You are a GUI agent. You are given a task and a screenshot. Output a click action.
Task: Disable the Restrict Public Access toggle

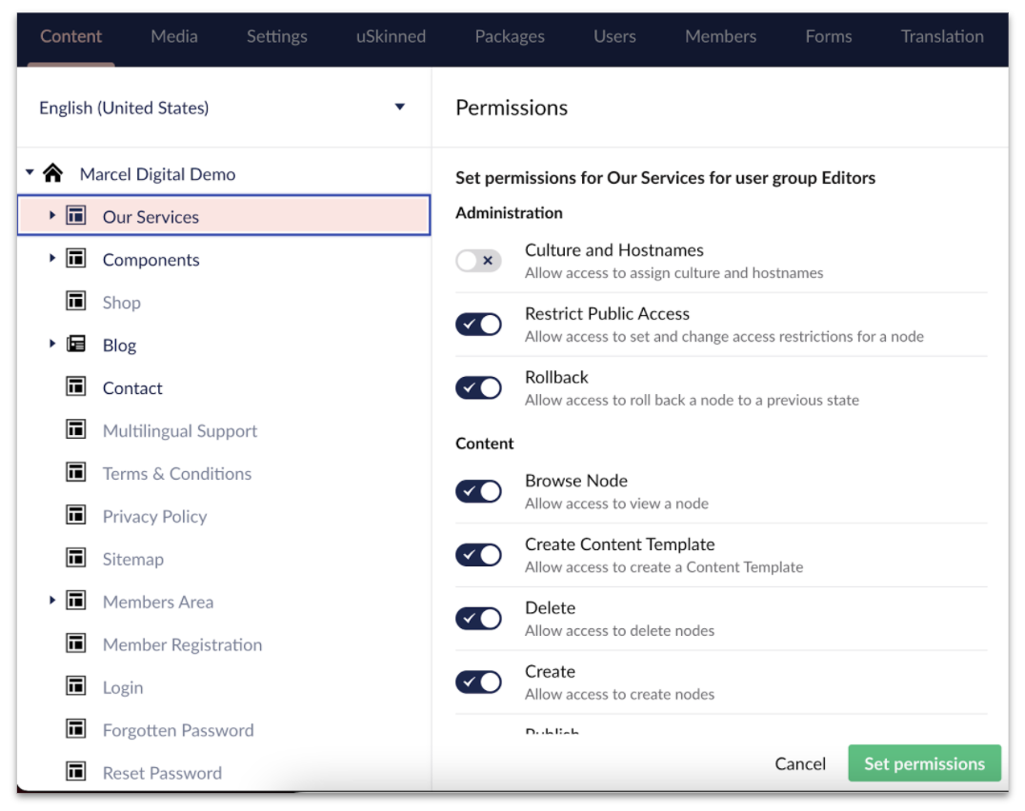[x=478, y=325]
